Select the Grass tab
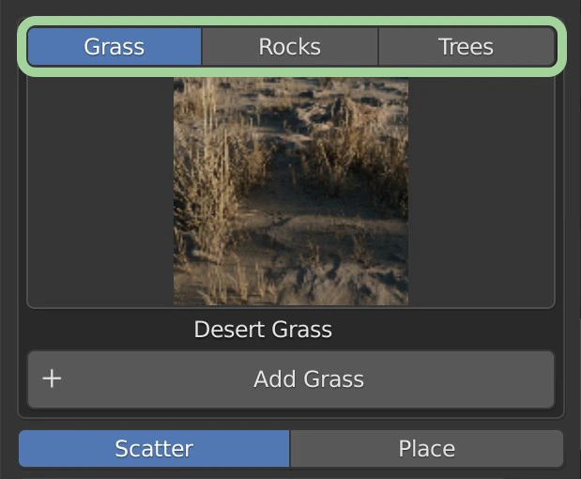Screen dimensions: 581x479 [x=114, y=47]
